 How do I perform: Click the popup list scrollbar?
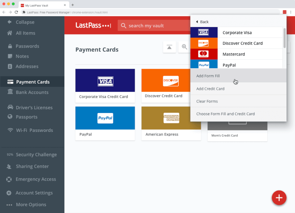tap(284, 38)
